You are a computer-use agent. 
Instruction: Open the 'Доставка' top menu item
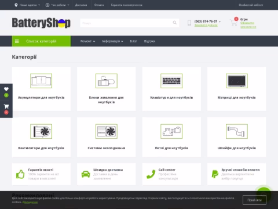81,5
